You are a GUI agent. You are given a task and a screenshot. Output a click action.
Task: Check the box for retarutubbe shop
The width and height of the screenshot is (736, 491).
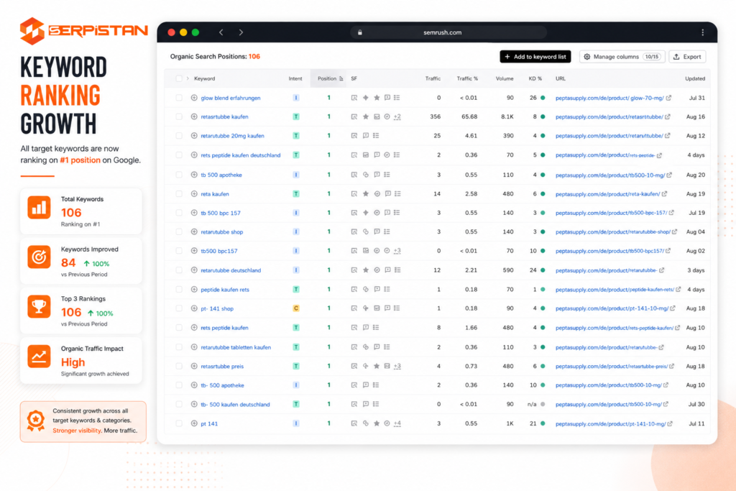coord(179,231)
